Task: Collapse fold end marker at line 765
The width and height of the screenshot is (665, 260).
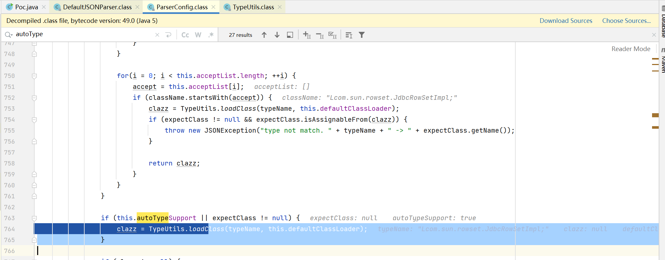Action: tap(34, 240)
